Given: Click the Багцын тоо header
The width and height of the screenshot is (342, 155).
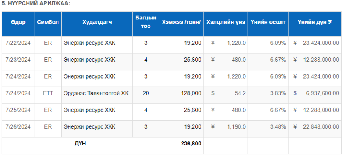Looking at the screenshot, I should pos(146,24).
